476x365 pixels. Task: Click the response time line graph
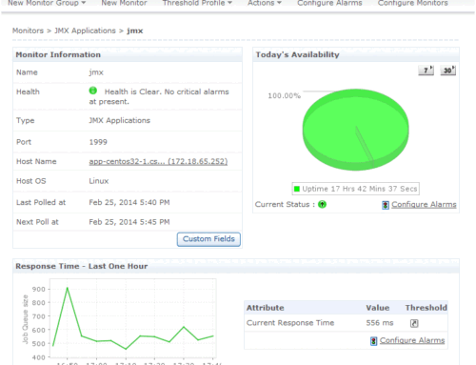[133, 318]
